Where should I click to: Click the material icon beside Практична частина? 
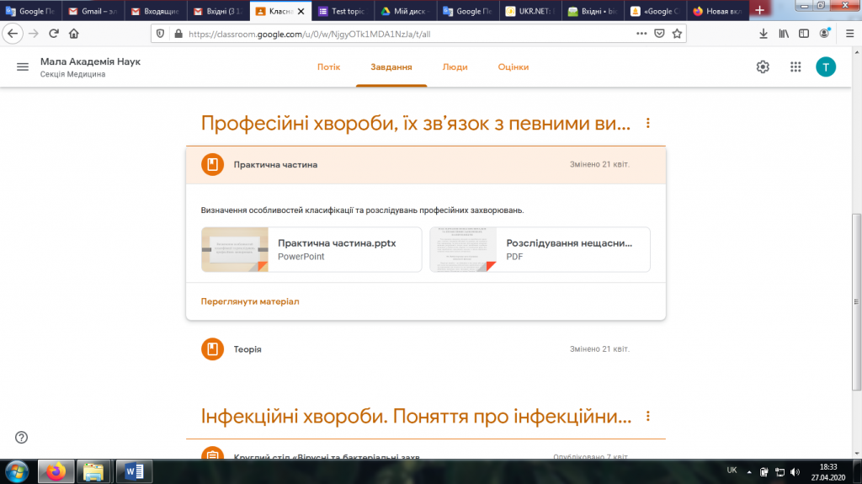[x=212, y=164]
